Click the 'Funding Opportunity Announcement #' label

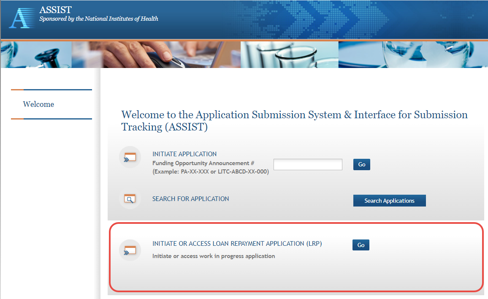pyautogui.click(x=203, y=163)
